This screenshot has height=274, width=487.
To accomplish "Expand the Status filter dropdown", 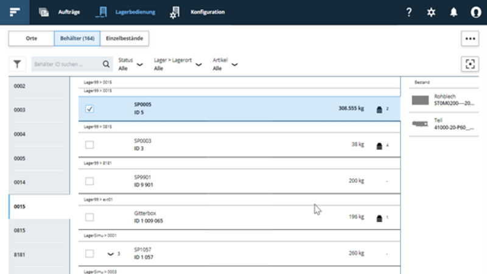I will [139, 64].
